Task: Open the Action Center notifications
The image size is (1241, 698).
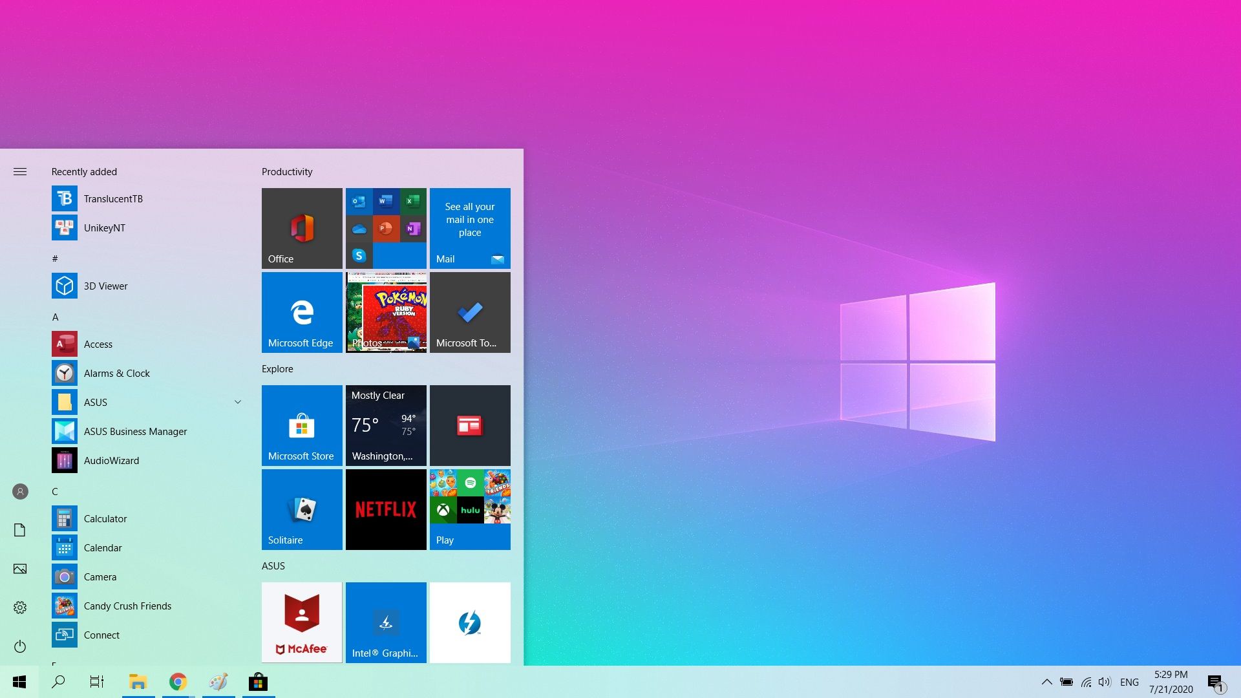Action: pos(1216,682)
